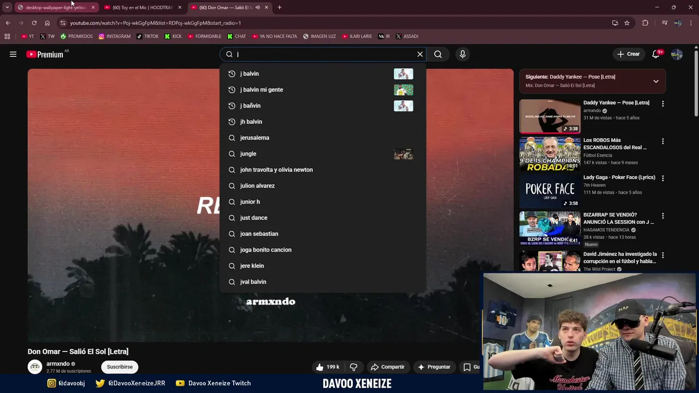Image resolution: width=699 pixels, height=393 pixels.
Task: Open options for Lady Gaga Poker Face
Action: (x=663, y=178)
